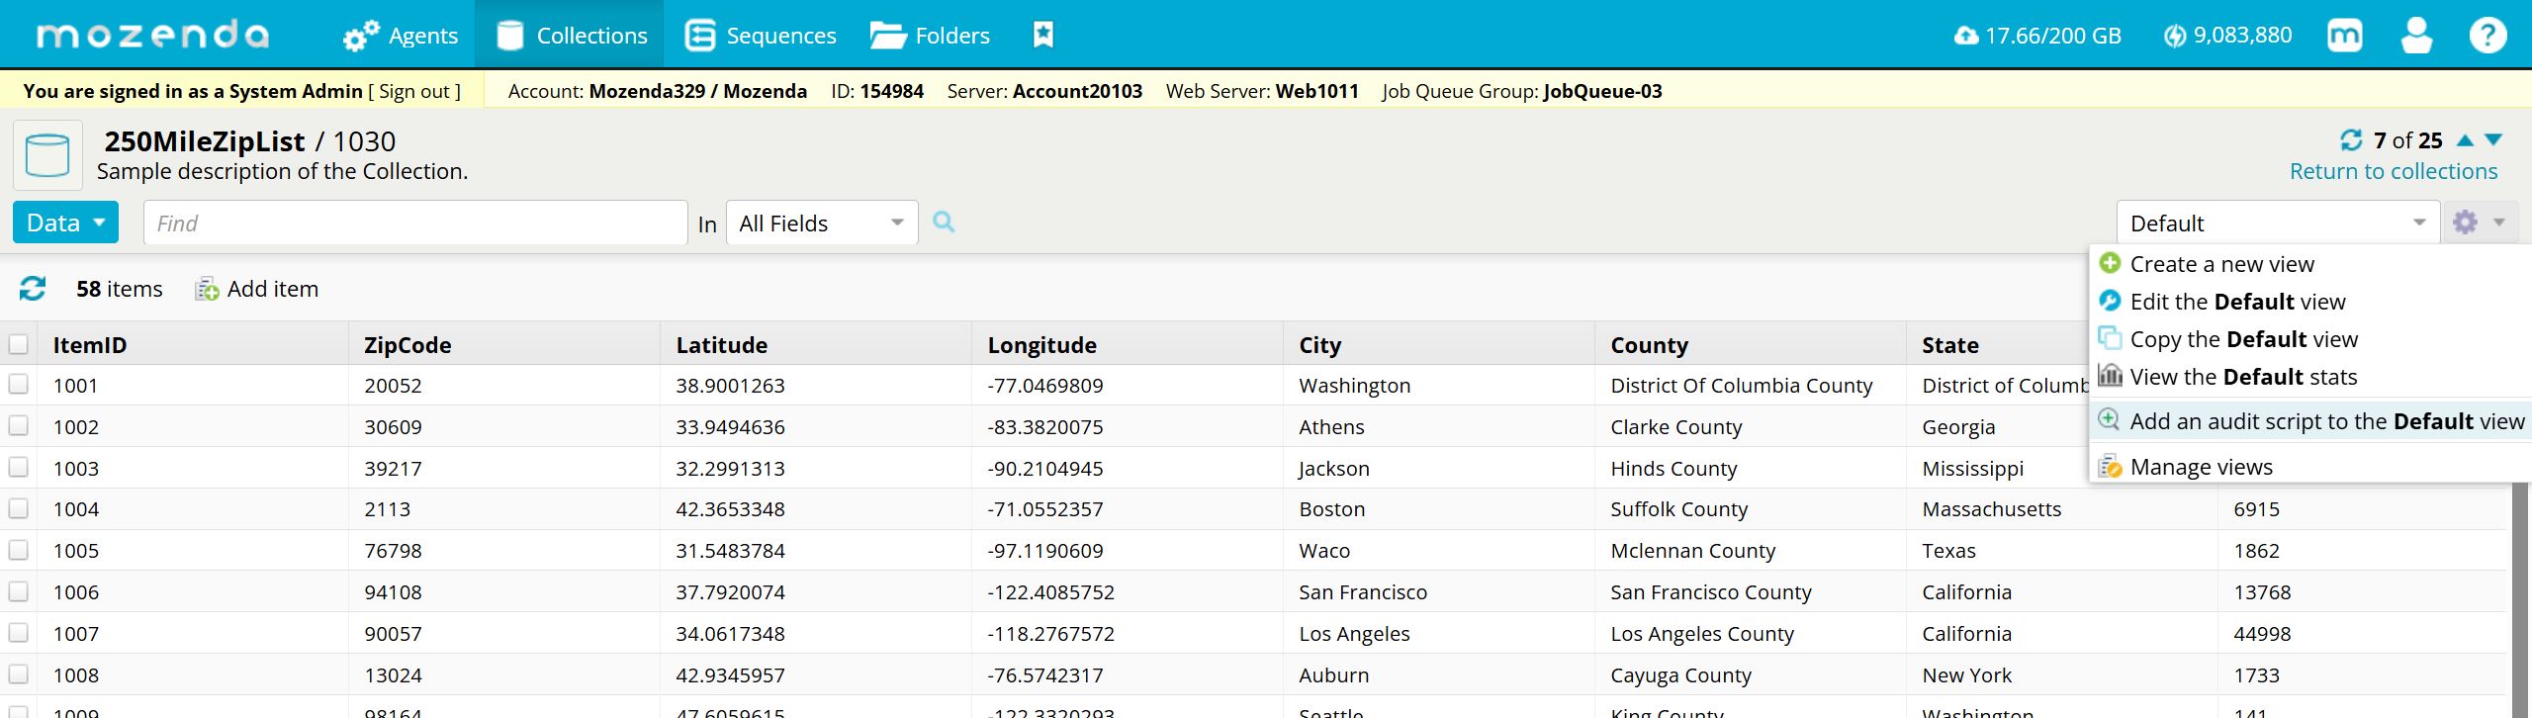Click the Sequences list icon

700,35
